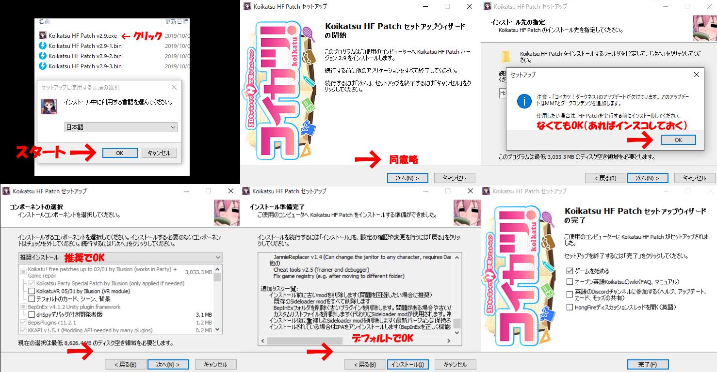Click the horizontal scrollbar in the install summary box
Screen dimensions: 717x372
(356, 341)
